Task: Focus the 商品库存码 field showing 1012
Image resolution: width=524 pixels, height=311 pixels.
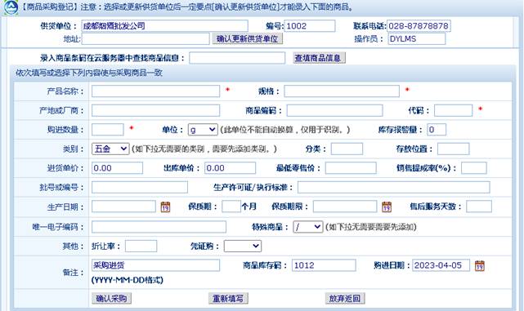Action: [324, 265]
